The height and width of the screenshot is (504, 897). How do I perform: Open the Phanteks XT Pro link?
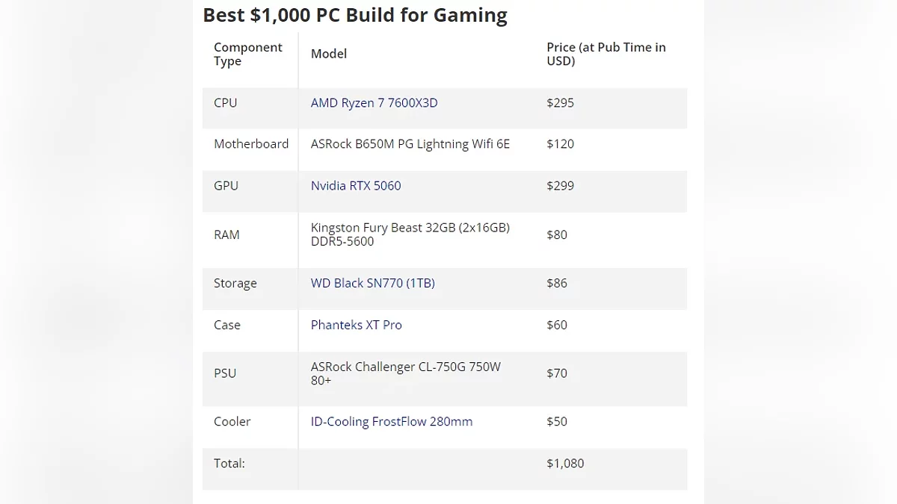[356, 326]
